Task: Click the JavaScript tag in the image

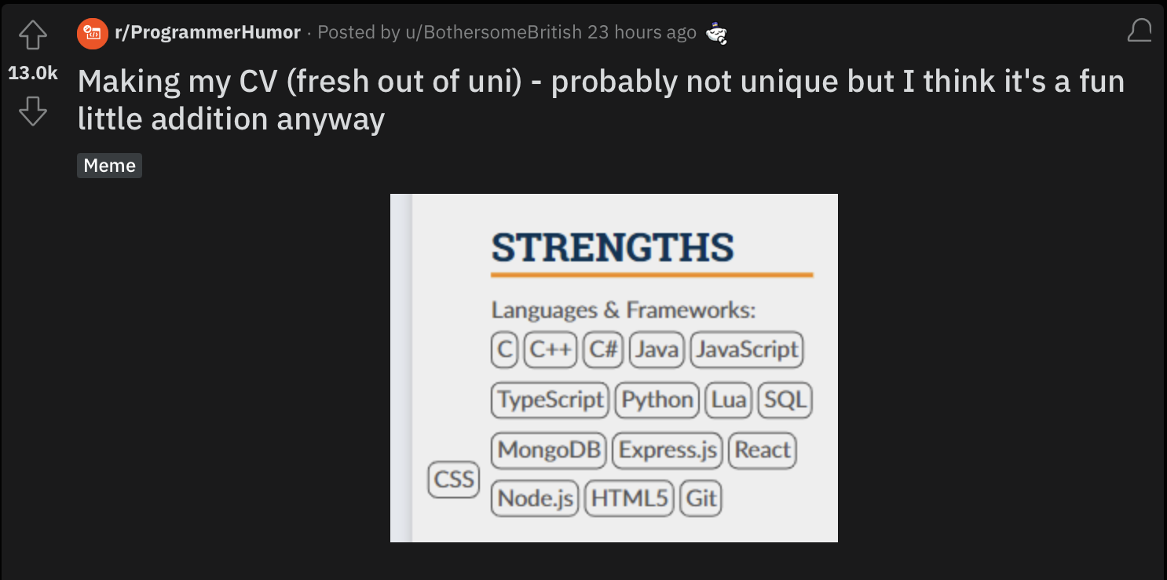Action: pyautogui.click(x=747, y=349)
